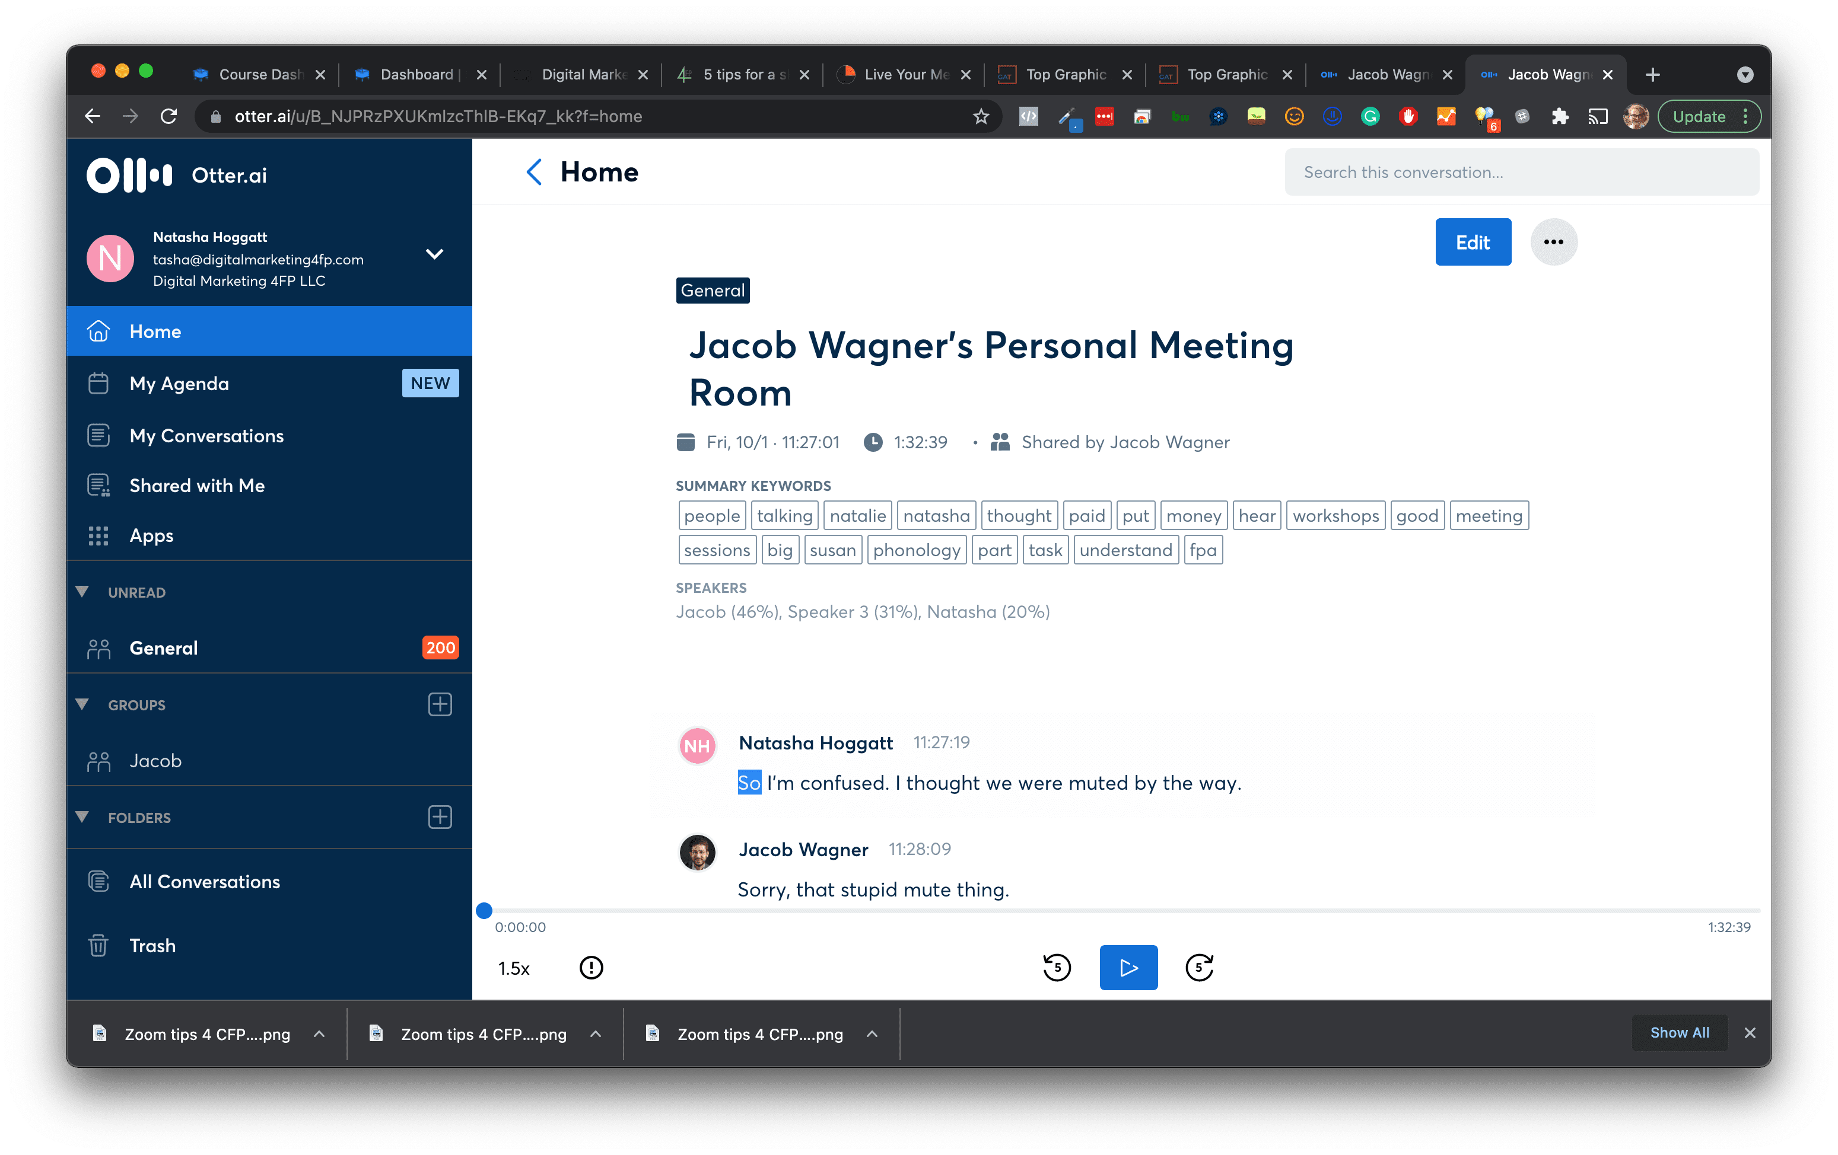Image resolution: width=1838 pixels, height=1155 pixels.
Task: Open Shared with Me
Action: pyautogui.click(x=269, y=485)
